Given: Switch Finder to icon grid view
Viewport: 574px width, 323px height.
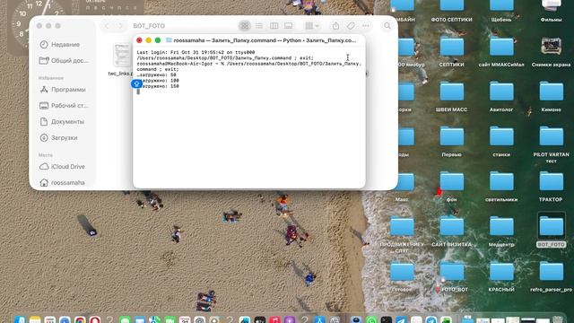Looking at the screenshot, I should tap(245, 26).
